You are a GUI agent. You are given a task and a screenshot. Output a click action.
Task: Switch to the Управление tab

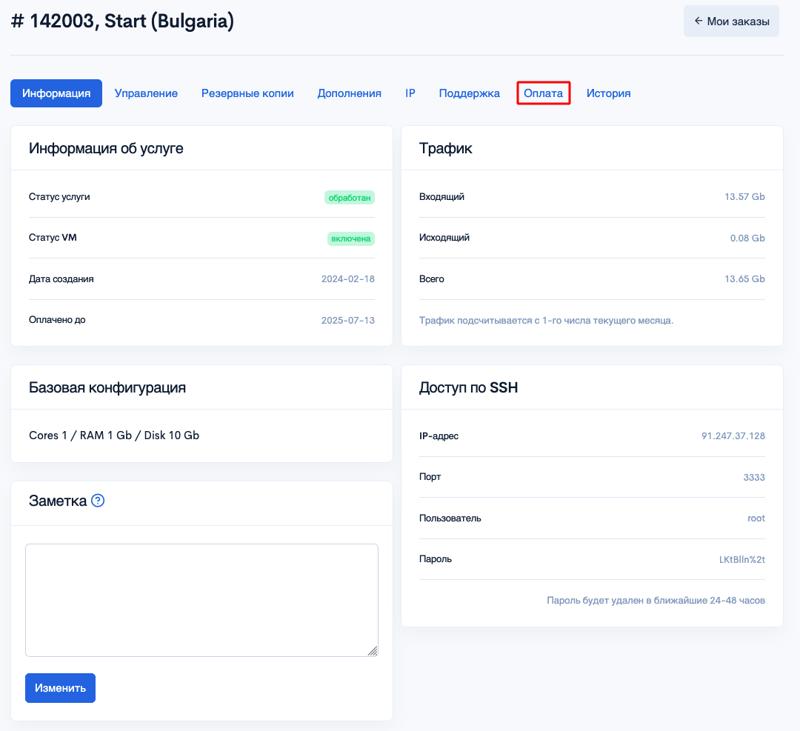point(146,93)
